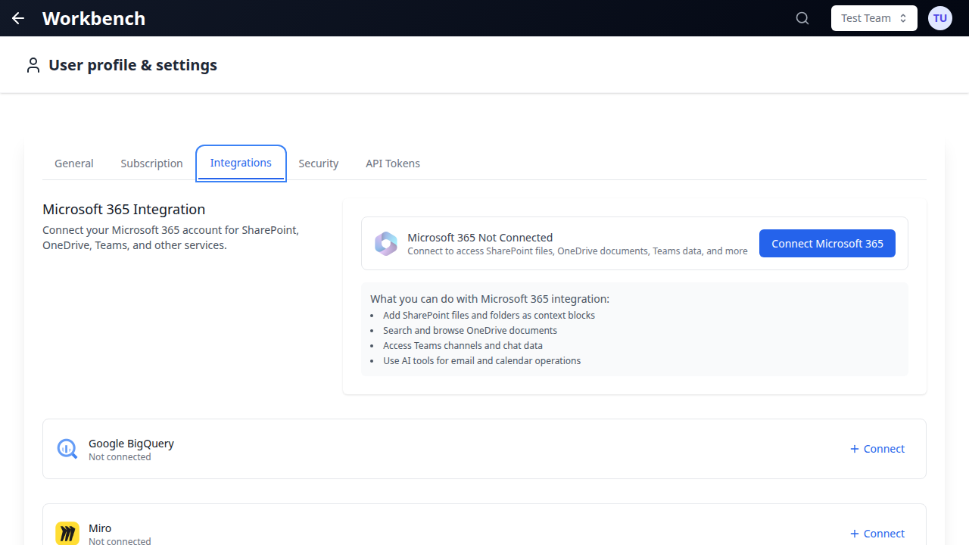Click the Miro integration icon
This screenshot has width=969, height=545.
[67, 533]
